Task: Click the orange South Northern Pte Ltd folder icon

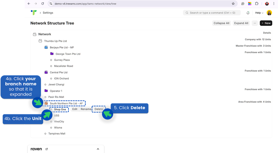Action: click(x=46, y=103)
